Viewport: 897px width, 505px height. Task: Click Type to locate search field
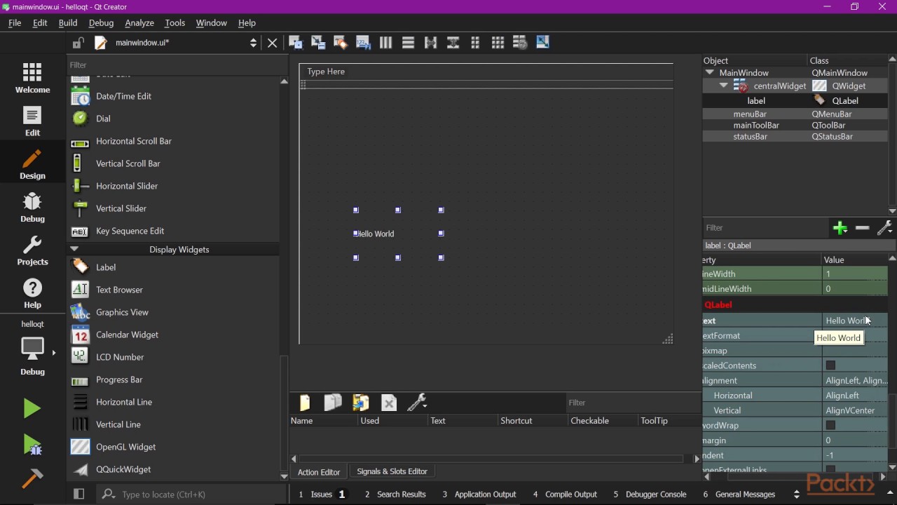click(189, 494)
